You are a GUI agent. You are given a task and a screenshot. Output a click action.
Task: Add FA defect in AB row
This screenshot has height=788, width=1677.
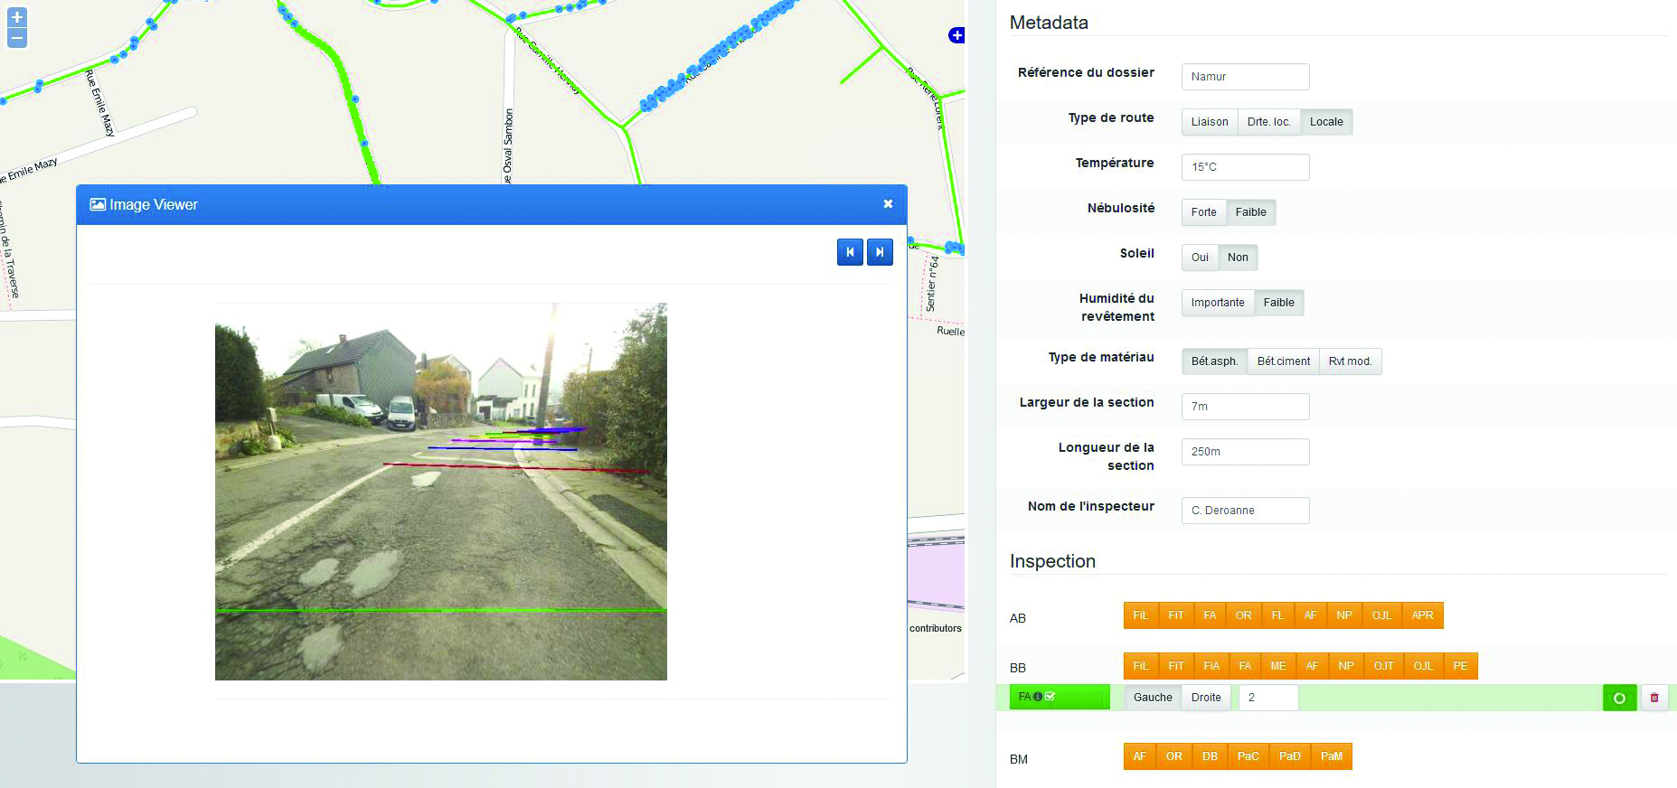pyautogui.click(x=1210, y=615)
